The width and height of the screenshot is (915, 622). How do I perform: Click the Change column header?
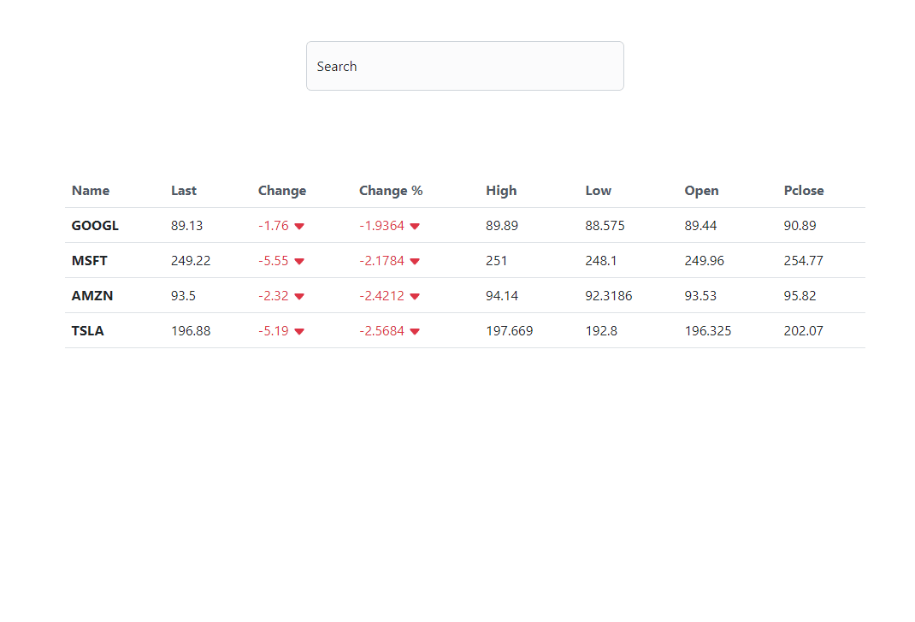tap(282, 191)
